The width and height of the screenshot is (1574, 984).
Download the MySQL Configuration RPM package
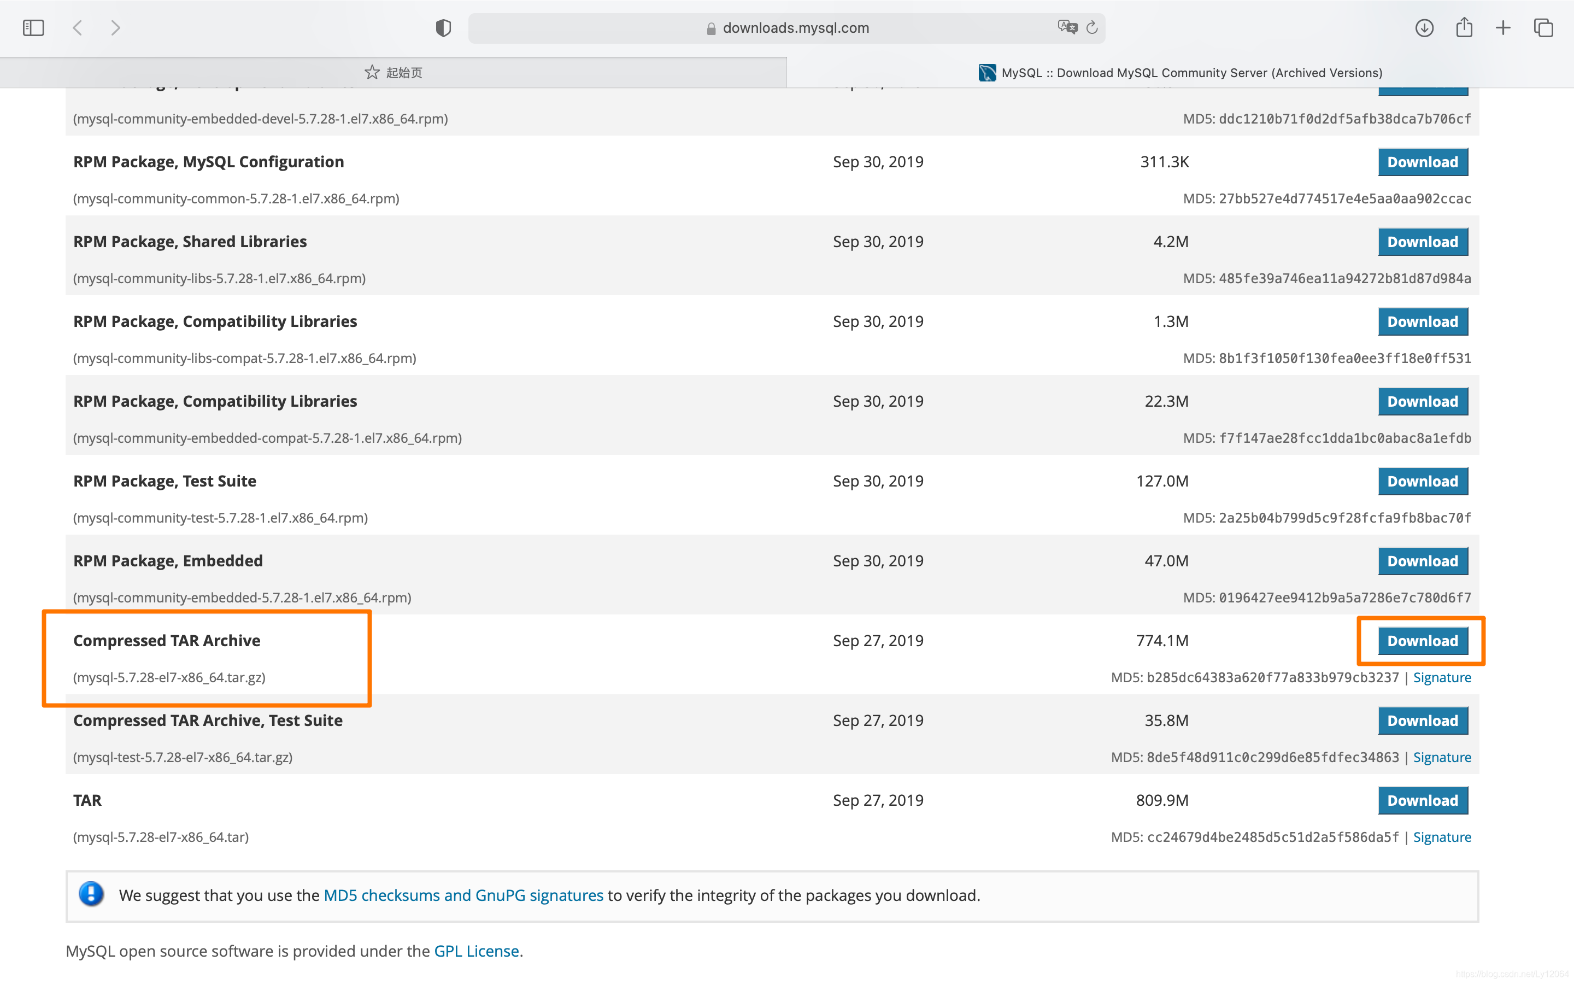[1423, 162]
